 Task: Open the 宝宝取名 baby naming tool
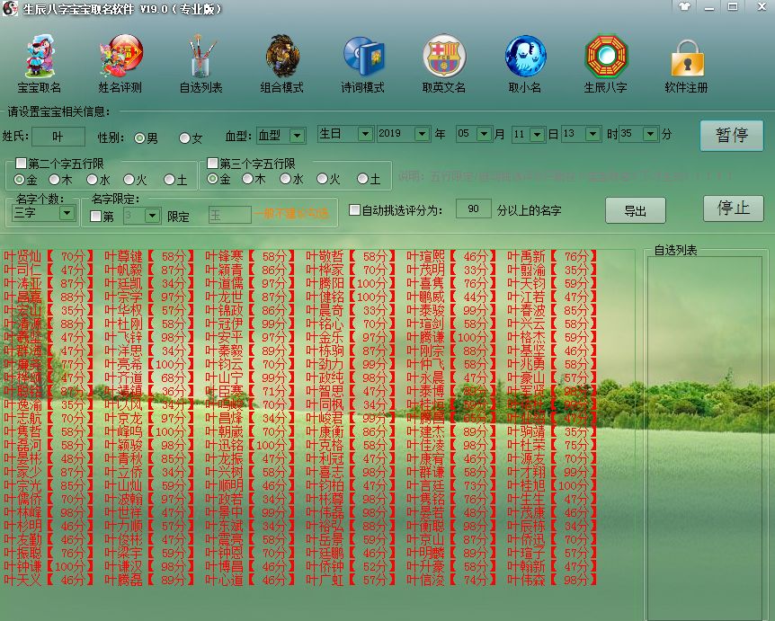tap(39, 63)
